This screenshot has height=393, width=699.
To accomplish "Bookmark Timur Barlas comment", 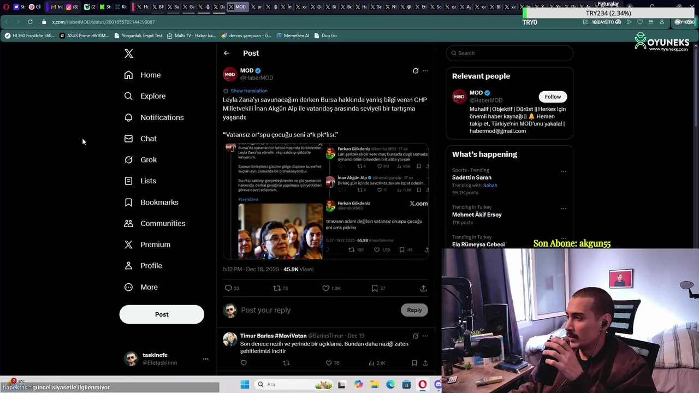I will click(x=414, y=363).
